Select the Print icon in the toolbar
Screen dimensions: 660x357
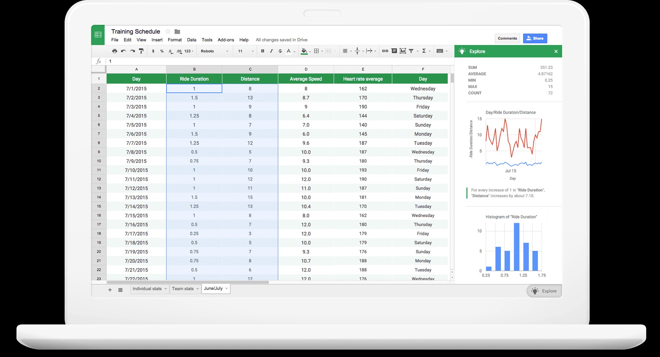pyautogui.click(x=114, y=51)
